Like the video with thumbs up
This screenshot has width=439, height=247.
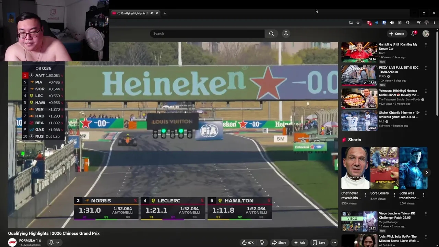click(248, 243)
